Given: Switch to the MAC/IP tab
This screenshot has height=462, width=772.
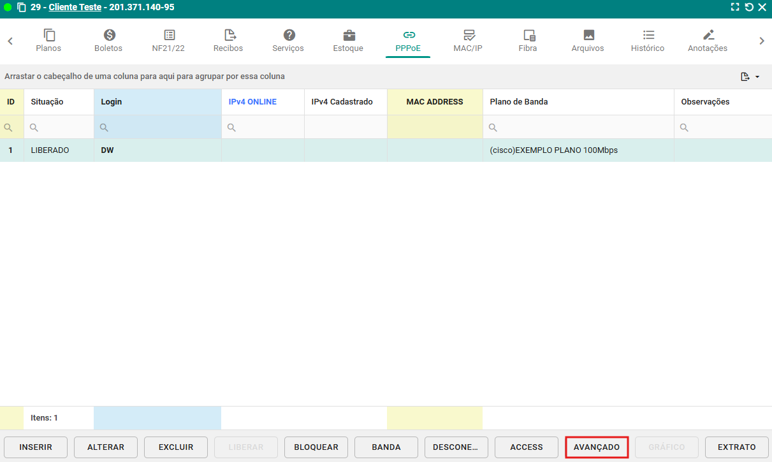Looking at the screenshot, I should tap(468, 41).
